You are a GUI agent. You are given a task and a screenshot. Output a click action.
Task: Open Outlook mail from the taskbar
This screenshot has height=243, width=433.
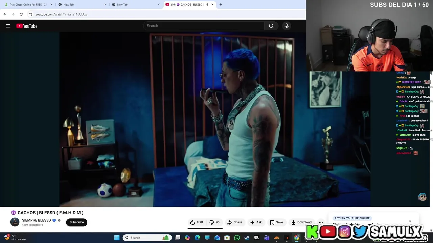tap(217, 238)
